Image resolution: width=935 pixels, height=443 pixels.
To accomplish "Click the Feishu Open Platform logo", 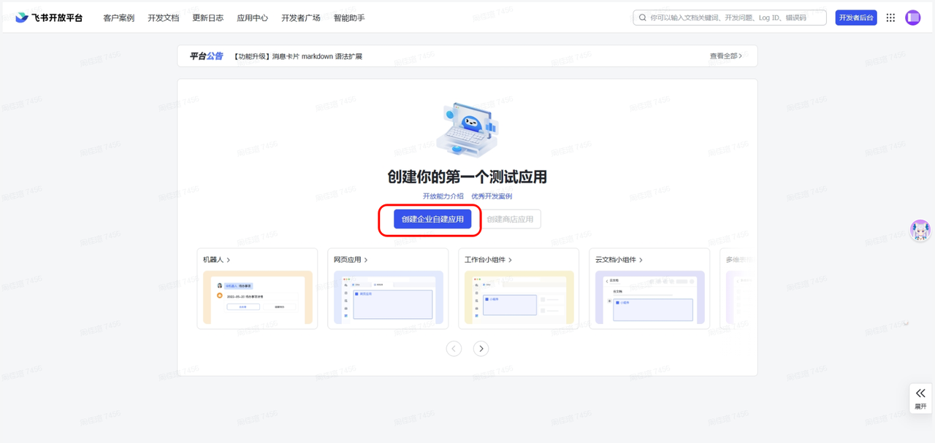I will (x=48, y=17).
